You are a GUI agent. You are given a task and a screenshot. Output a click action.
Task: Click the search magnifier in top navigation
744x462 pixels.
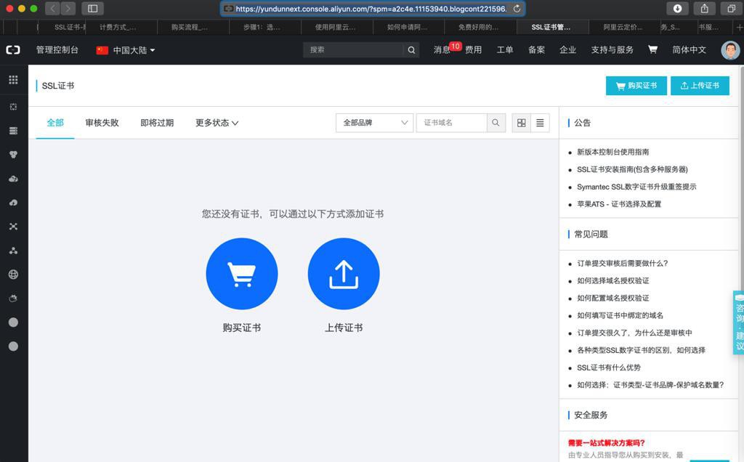point(411,50)
